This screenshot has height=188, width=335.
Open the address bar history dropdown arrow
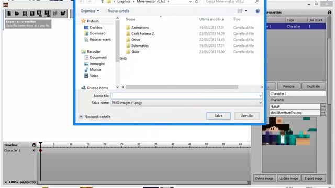[190, 2]
